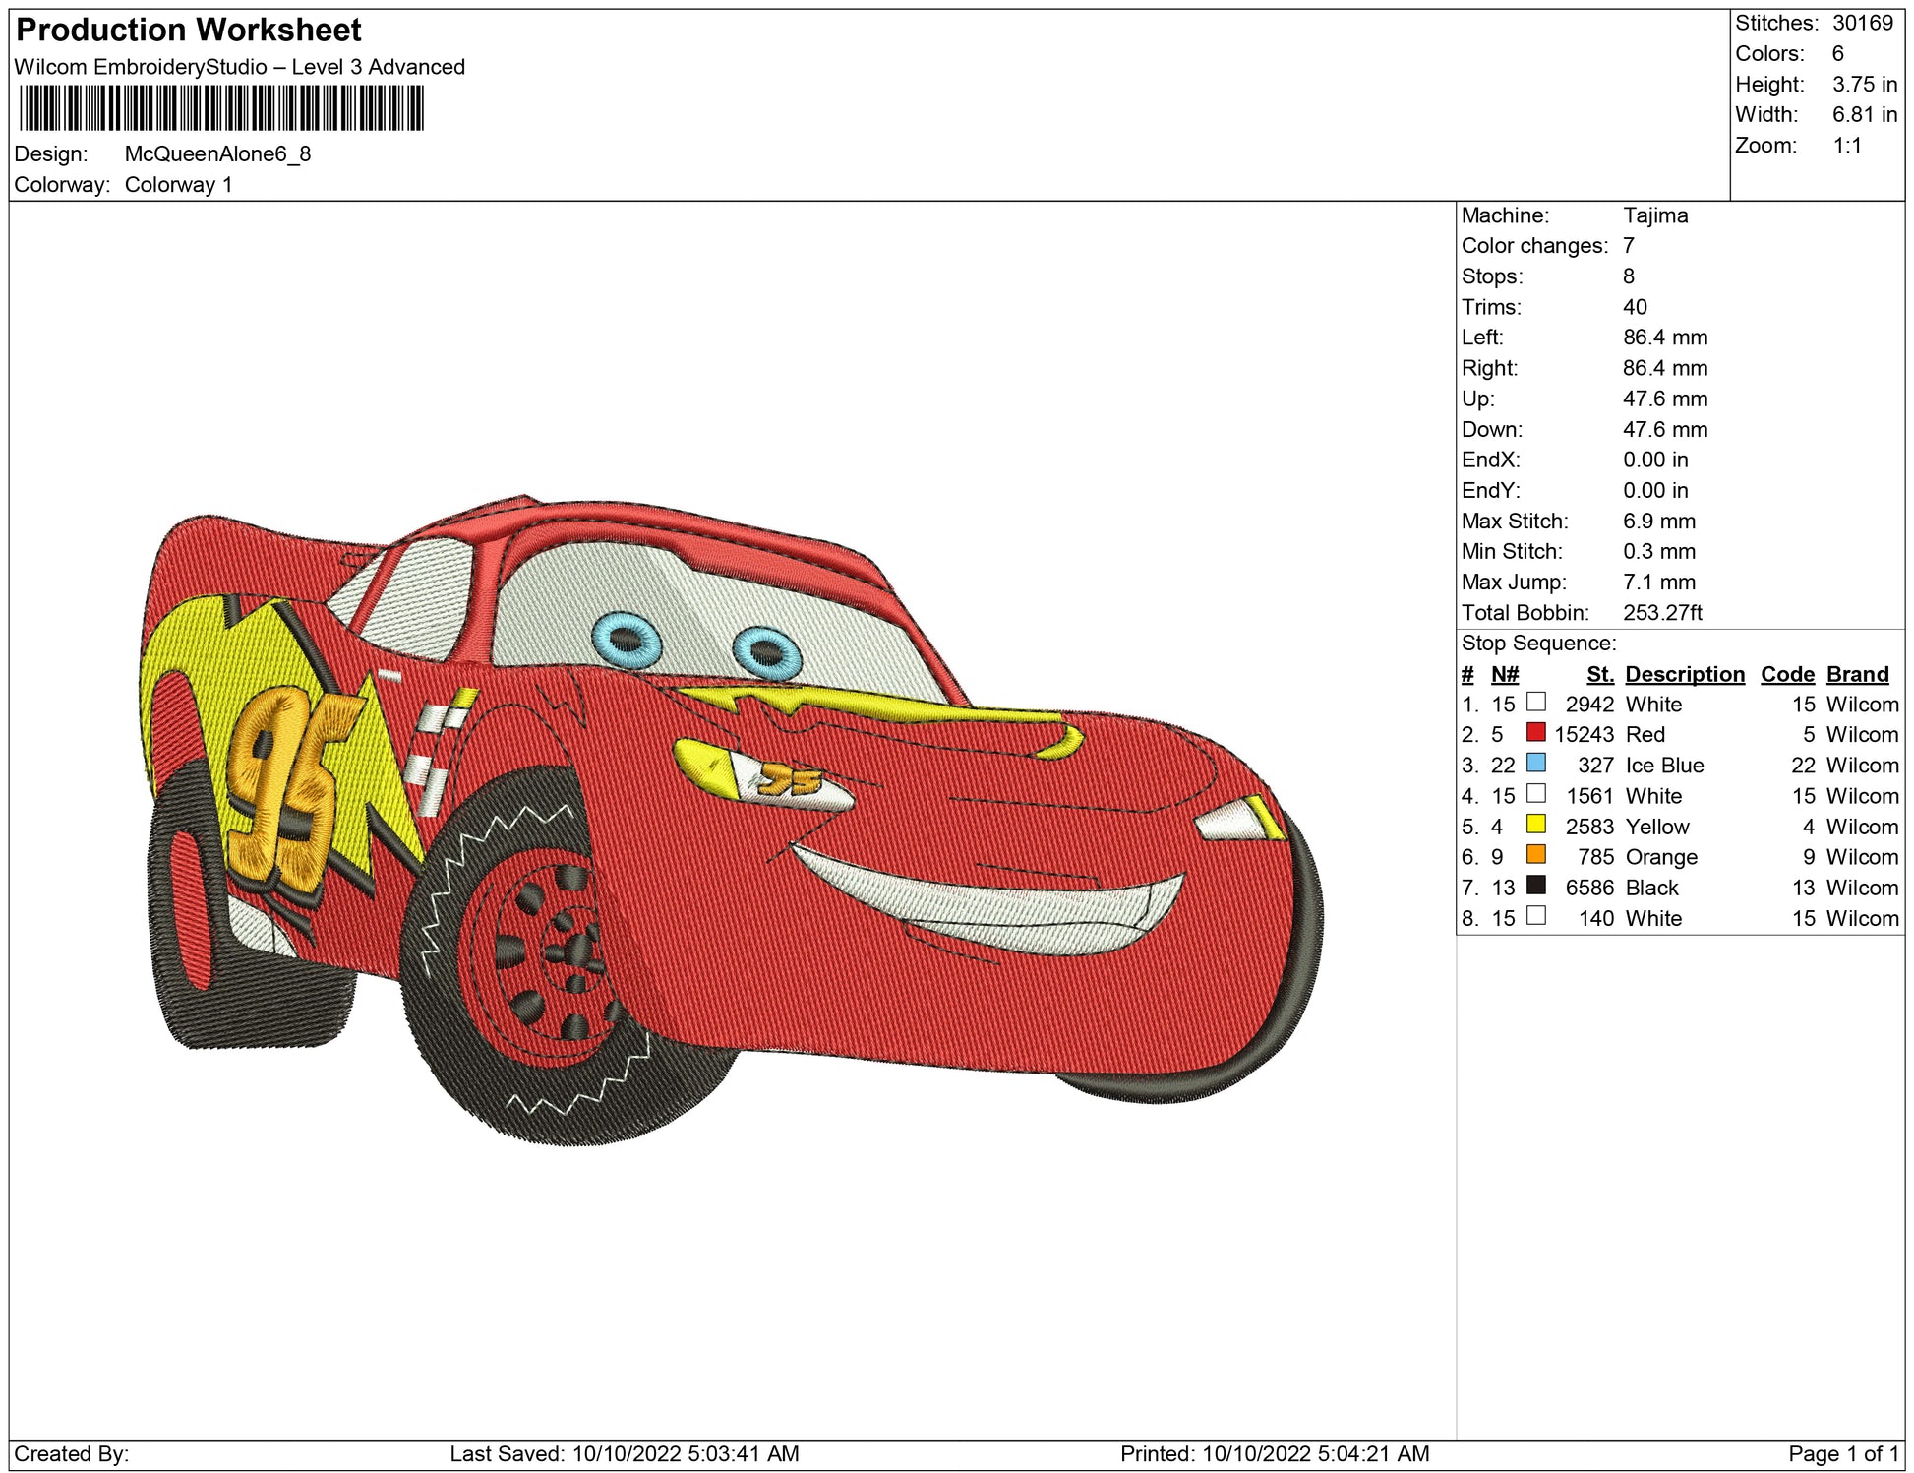Click the ice blue color swatch
The width and height of the screenshot is (1914, 1473).
click(x=1535, y=763)
